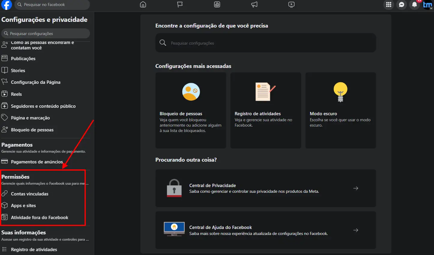Click the Central de Privacidade title
This screenshot has height=255, width=434.
pos(213,186)
